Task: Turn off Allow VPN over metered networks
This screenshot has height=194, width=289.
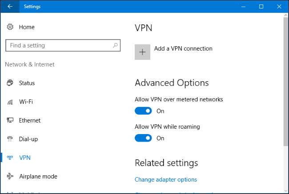Action: [x=143, y=111]
